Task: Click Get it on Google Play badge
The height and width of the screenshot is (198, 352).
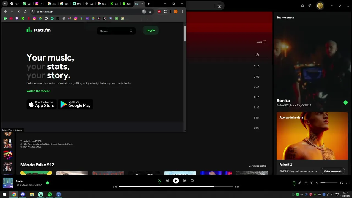Action: [75, 104]
